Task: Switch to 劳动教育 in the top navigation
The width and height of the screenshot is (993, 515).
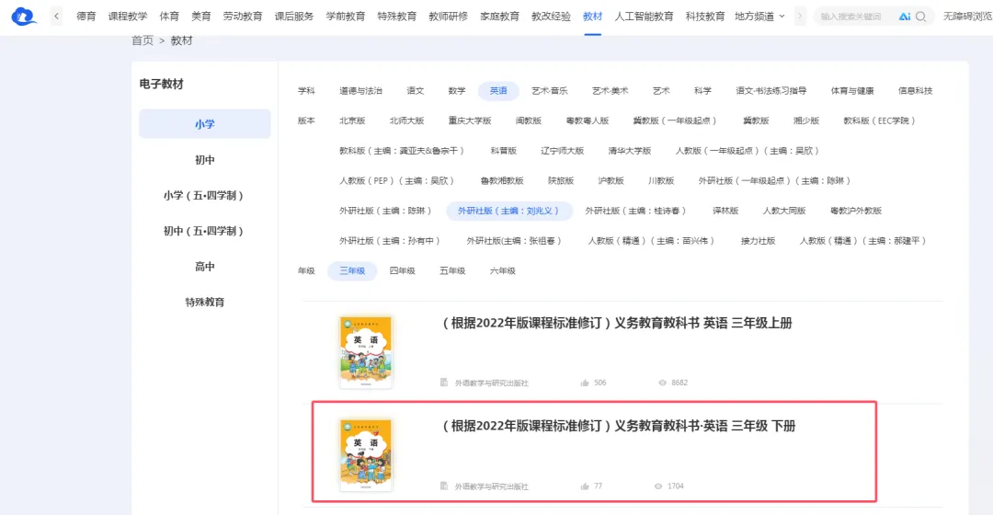Action: click(x=243, y=17)
